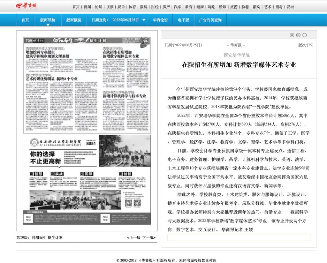Screen dimensions: 327x263
Task: Go to the next page via 下一版
Action: click(x=148, y=237)
